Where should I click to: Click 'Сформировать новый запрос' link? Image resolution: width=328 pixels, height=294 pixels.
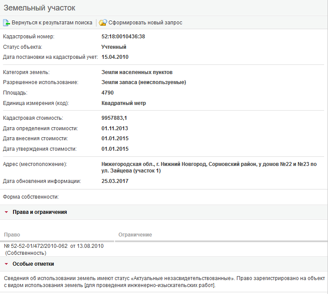click(145, 23)
